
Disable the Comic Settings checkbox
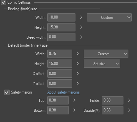click(x=4, y=2)
